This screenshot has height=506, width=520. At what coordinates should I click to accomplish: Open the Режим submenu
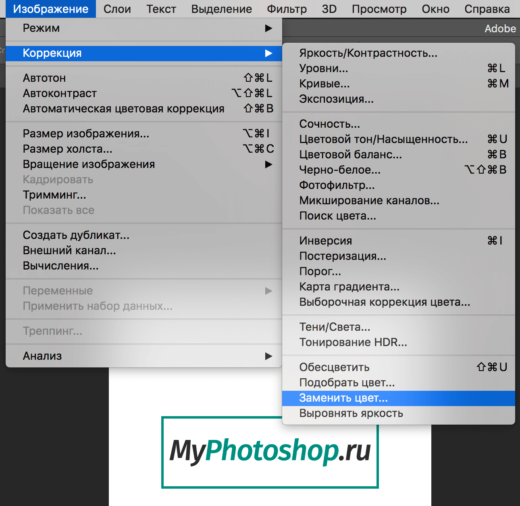tap(42, 28)
